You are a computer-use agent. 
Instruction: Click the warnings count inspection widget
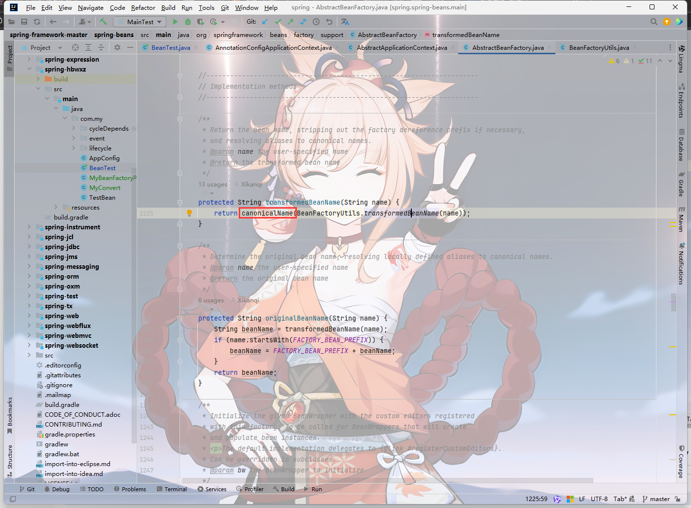click(614, 61)
